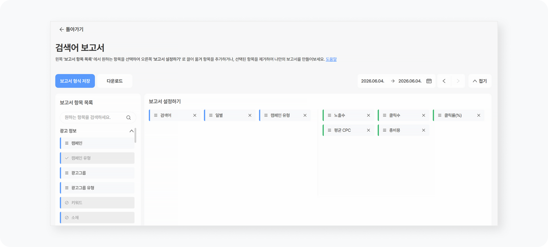The image size is (548, 247).
Task: Click the 다운로드 button
Action: [115, 81]
